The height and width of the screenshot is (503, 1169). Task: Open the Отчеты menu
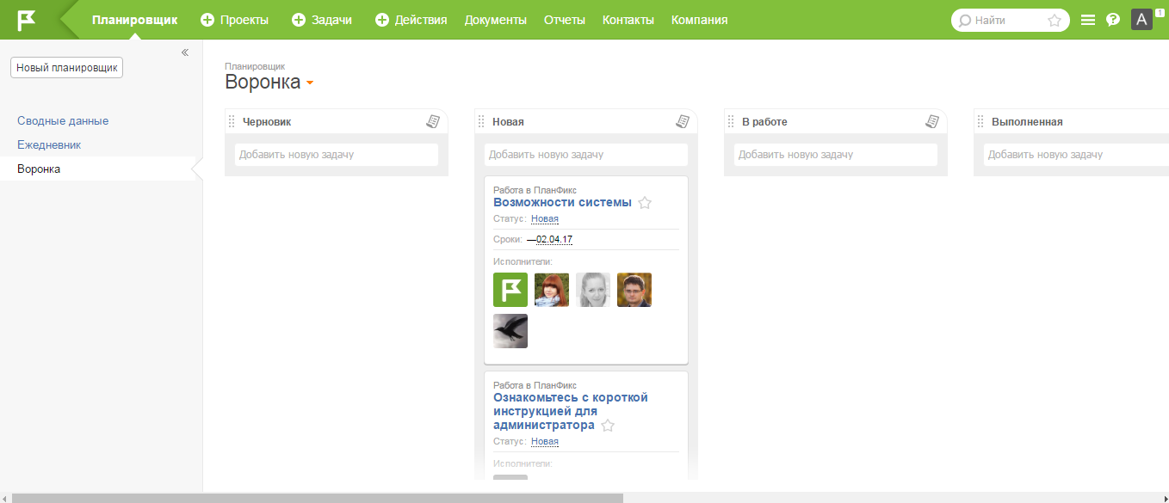[565, 20]
